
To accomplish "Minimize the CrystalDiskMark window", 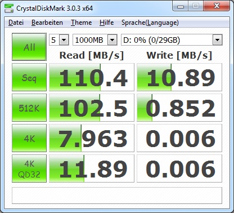I will pyautogui.click(x=181, y=6).
